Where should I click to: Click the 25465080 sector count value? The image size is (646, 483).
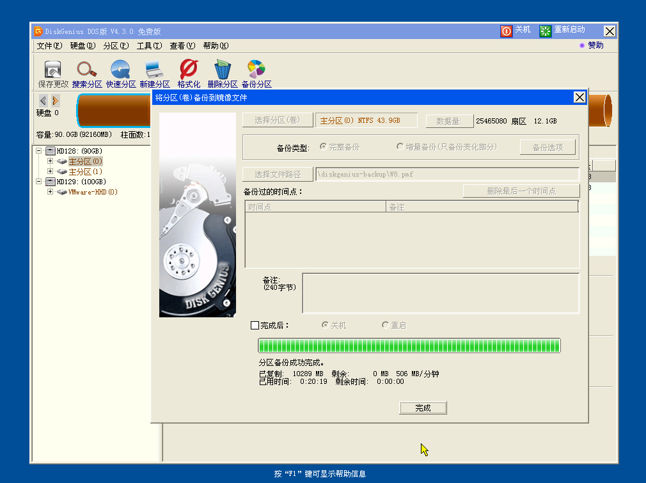pyautogui.click(x=491, y=121)
